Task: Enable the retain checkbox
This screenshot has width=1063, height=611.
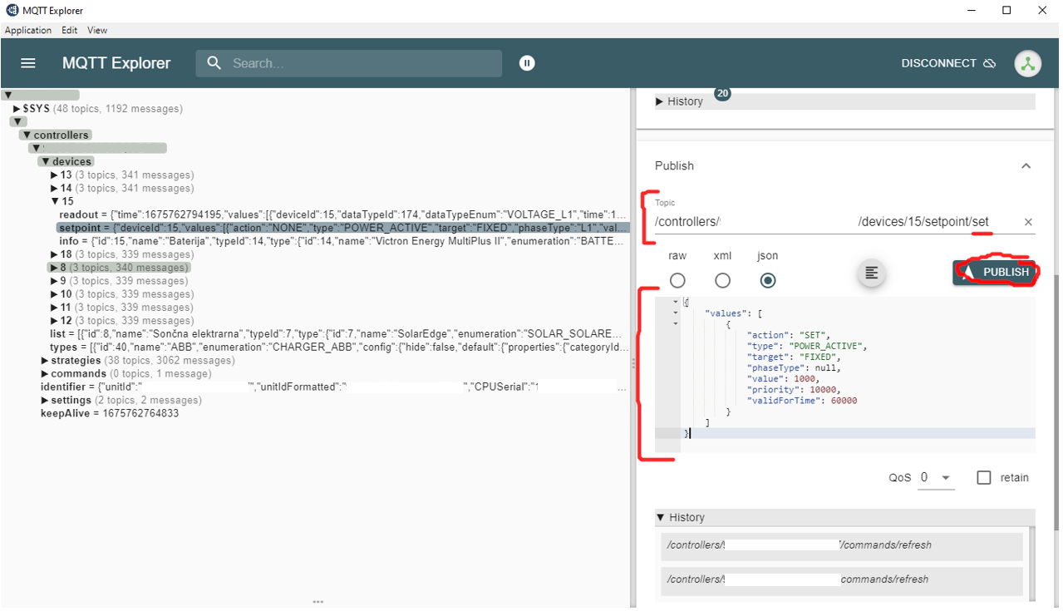Action: tap(984, 478)
